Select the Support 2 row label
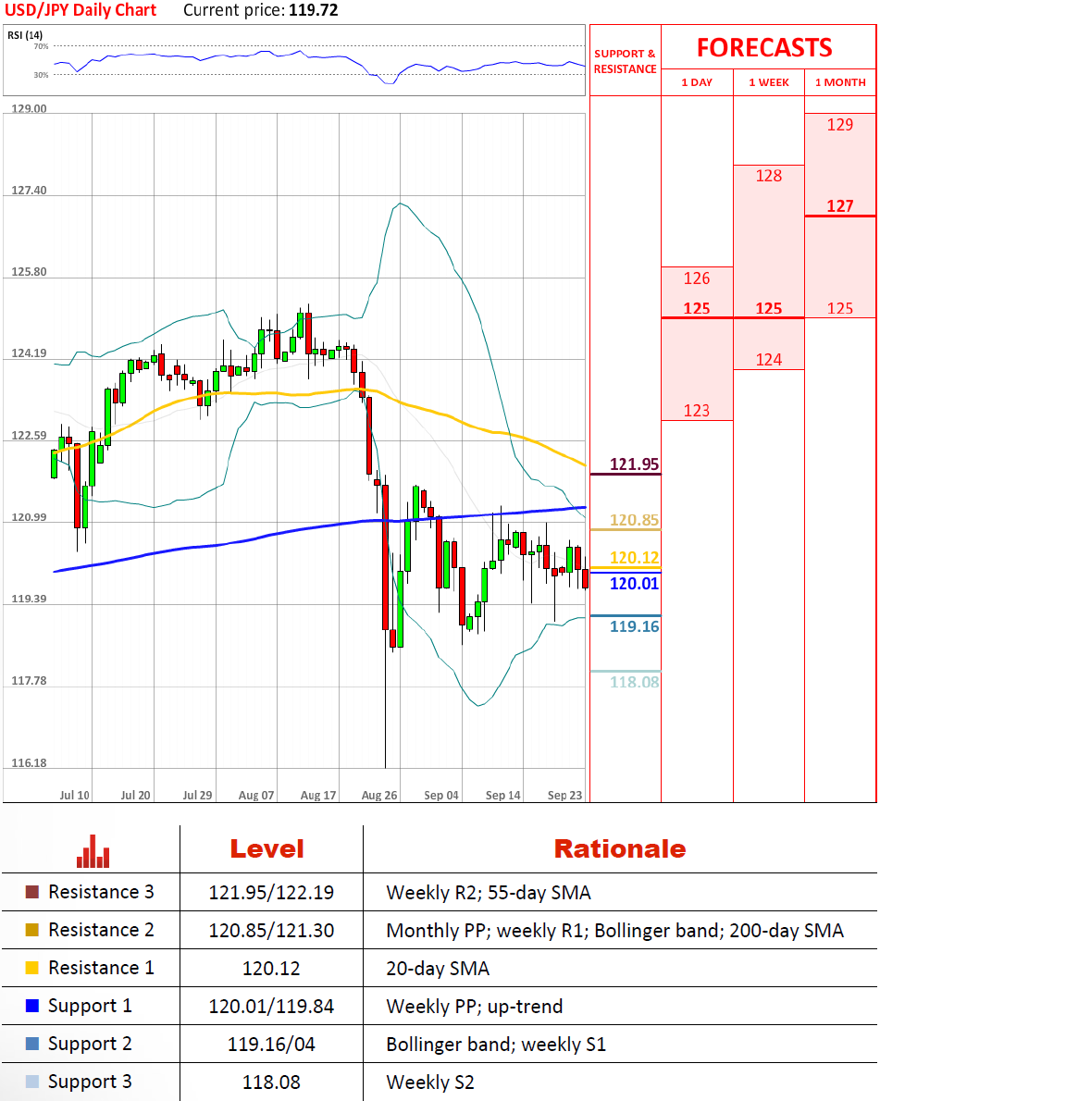Image resolution: width=1066 pixels, height=1101 pixels. pyautogui.click(x=90, y=1045)
